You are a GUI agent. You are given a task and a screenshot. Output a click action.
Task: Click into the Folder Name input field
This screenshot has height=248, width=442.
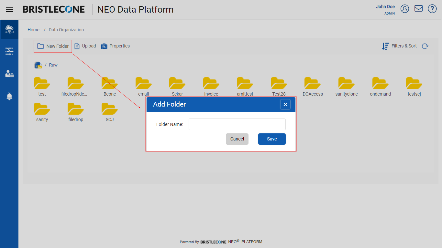[237, 124]
